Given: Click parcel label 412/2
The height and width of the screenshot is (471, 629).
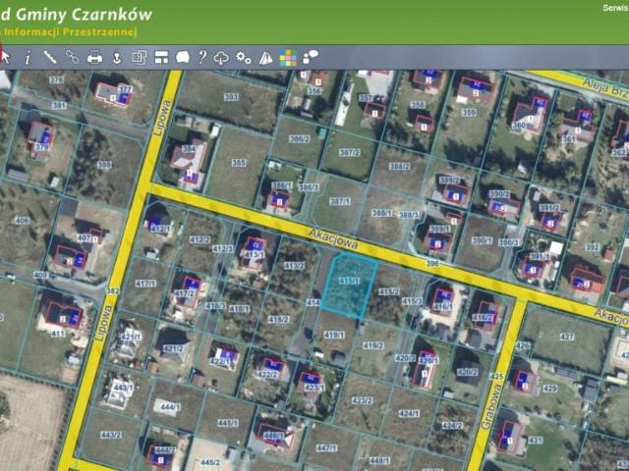Looking at the screenshot, I should click(200, 239).
